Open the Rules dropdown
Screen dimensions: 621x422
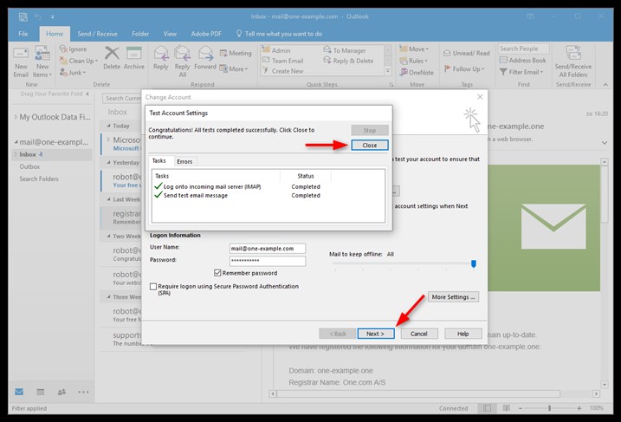413,61
